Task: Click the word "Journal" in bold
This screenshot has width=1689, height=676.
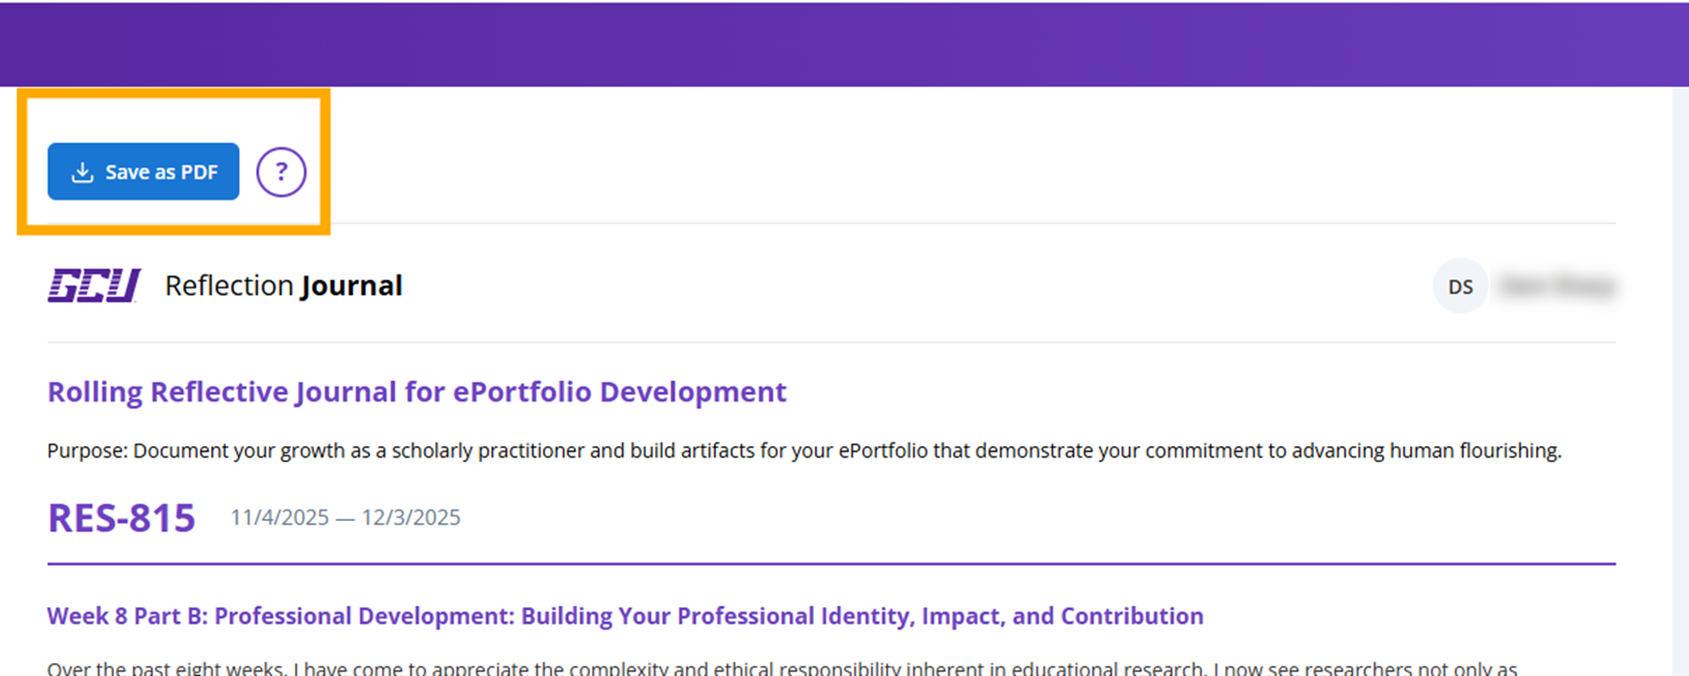Action: [x=351, y=286]
